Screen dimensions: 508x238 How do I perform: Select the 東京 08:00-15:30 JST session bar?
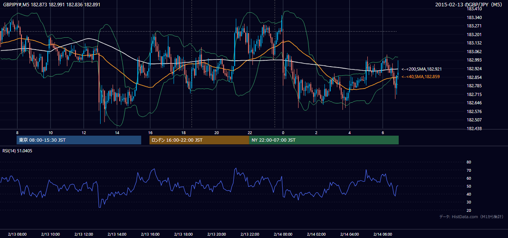[79, 140]
